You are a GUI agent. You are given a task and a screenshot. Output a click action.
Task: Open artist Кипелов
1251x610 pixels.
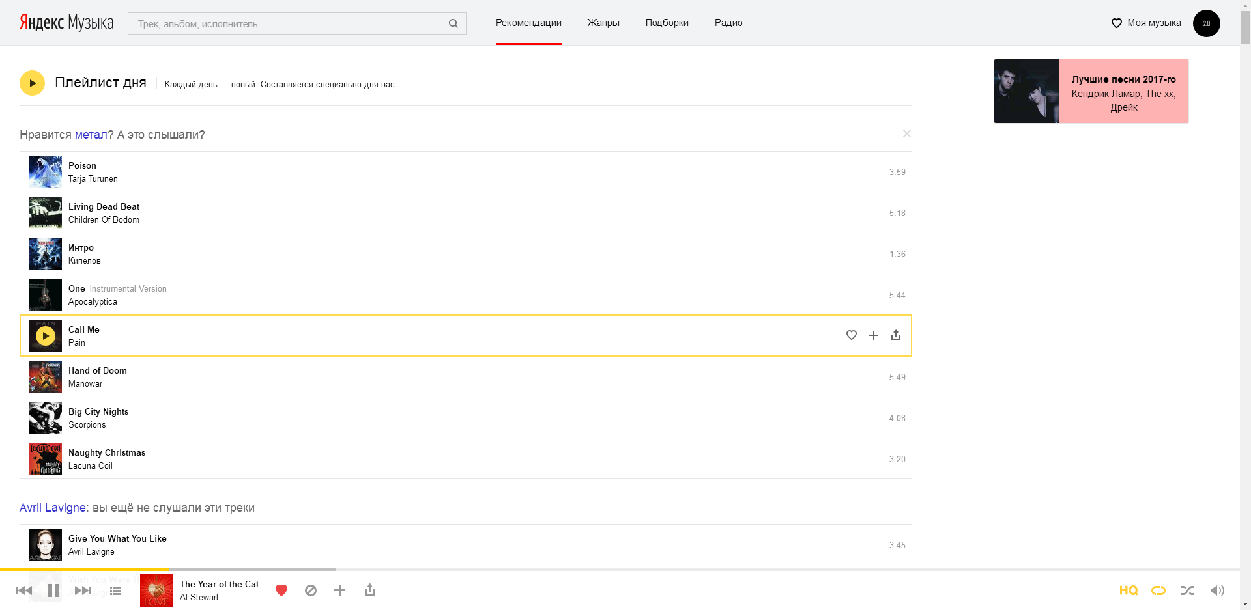(85, 261)
